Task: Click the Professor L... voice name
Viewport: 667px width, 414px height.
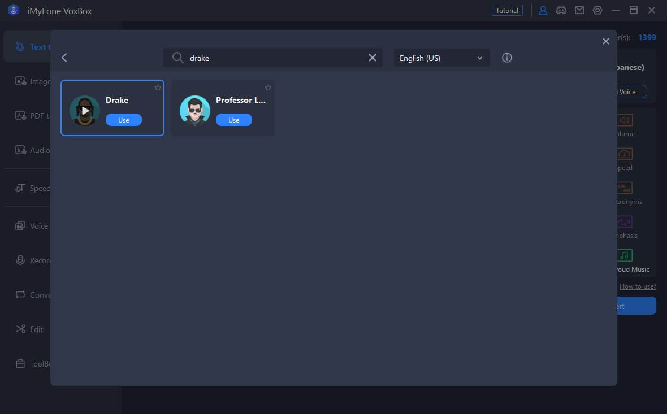Action: pos(241,100)
